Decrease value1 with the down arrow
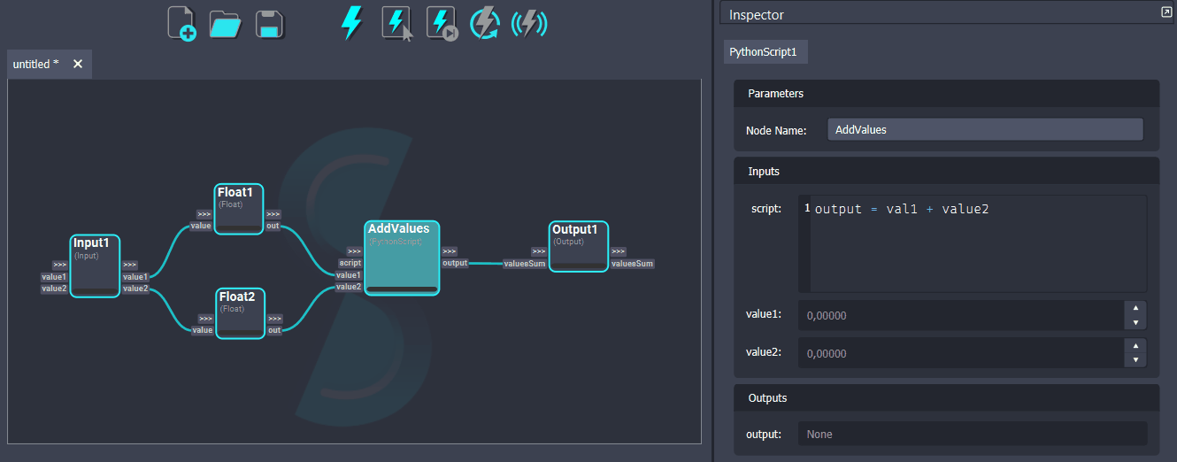This screenshot has height=462, width=1177. coord(1135,322)
